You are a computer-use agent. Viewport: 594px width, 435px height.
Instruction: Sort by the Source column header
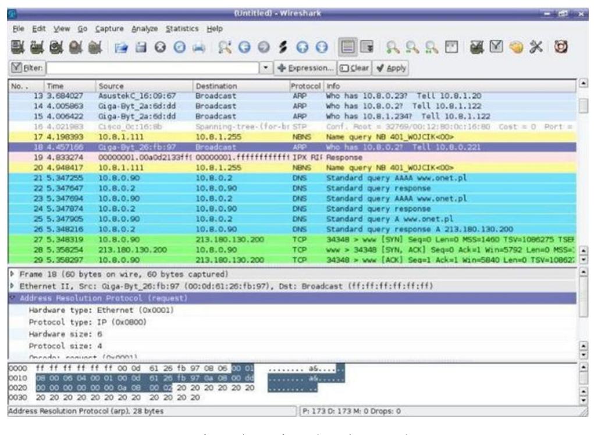tap(144, 86)
